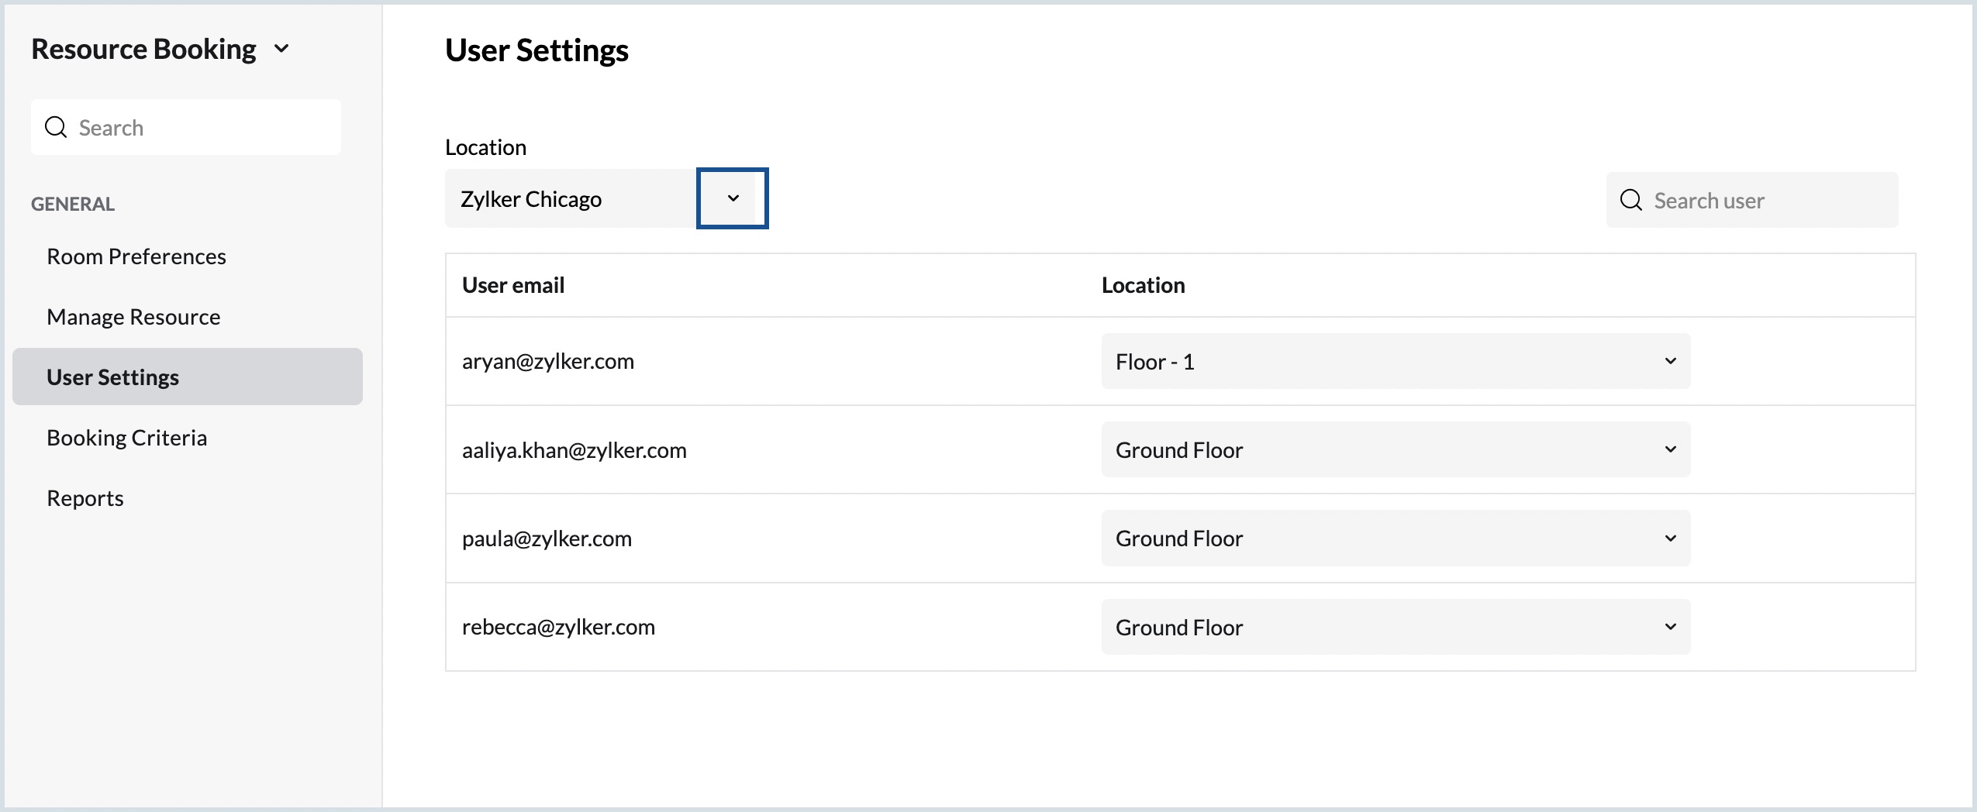Select the User Settings sidebar entry

click(112, 377)
